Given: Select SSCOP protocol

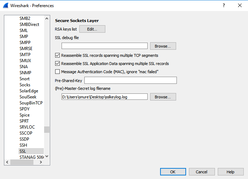Looking at the screenshot, I should 26,133.
